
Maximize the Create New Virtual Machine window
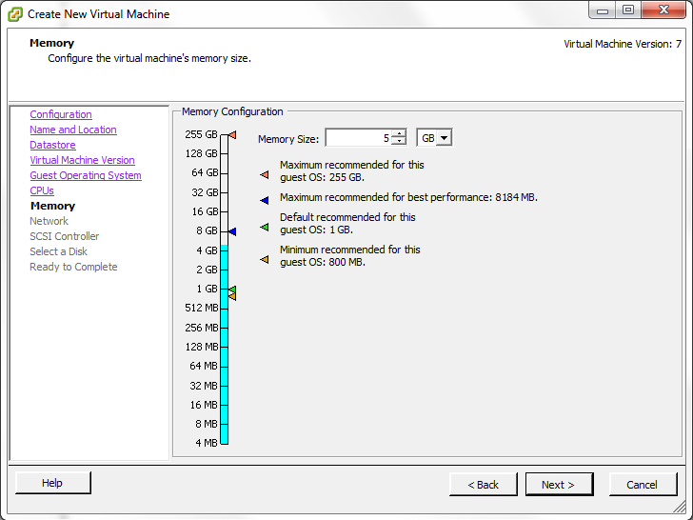tap(628, 10)
